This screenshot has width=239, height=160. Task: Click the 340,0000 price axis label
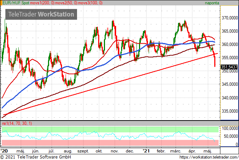pyautogui.click(x=230, y=98)
